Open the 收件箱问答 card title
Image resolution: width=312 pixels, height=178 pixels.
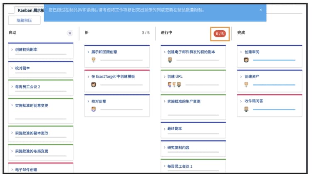coord(254,101)
